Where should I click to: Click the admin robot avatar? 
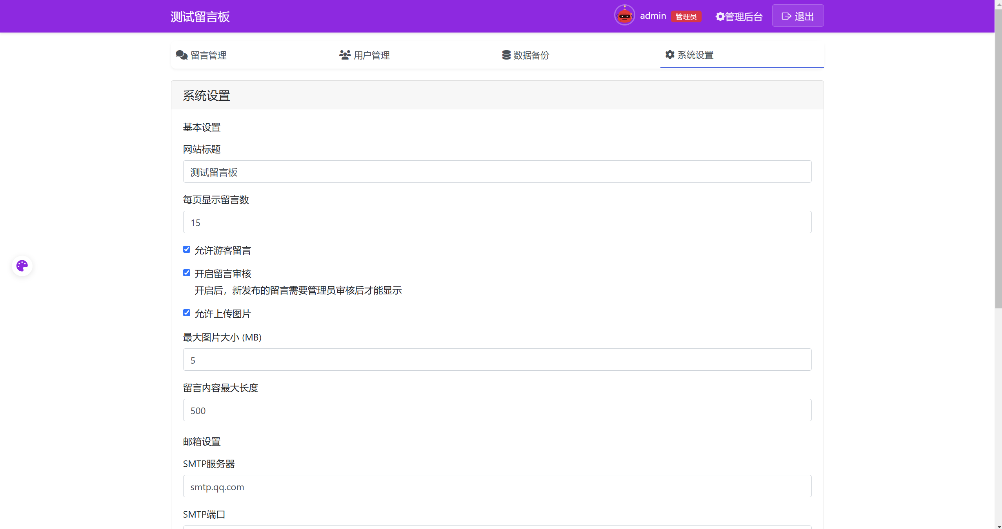pos(624,16)
